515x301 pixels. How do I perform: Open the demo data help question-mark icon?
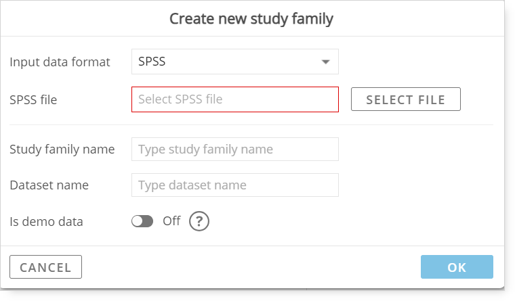coord(199,221)
